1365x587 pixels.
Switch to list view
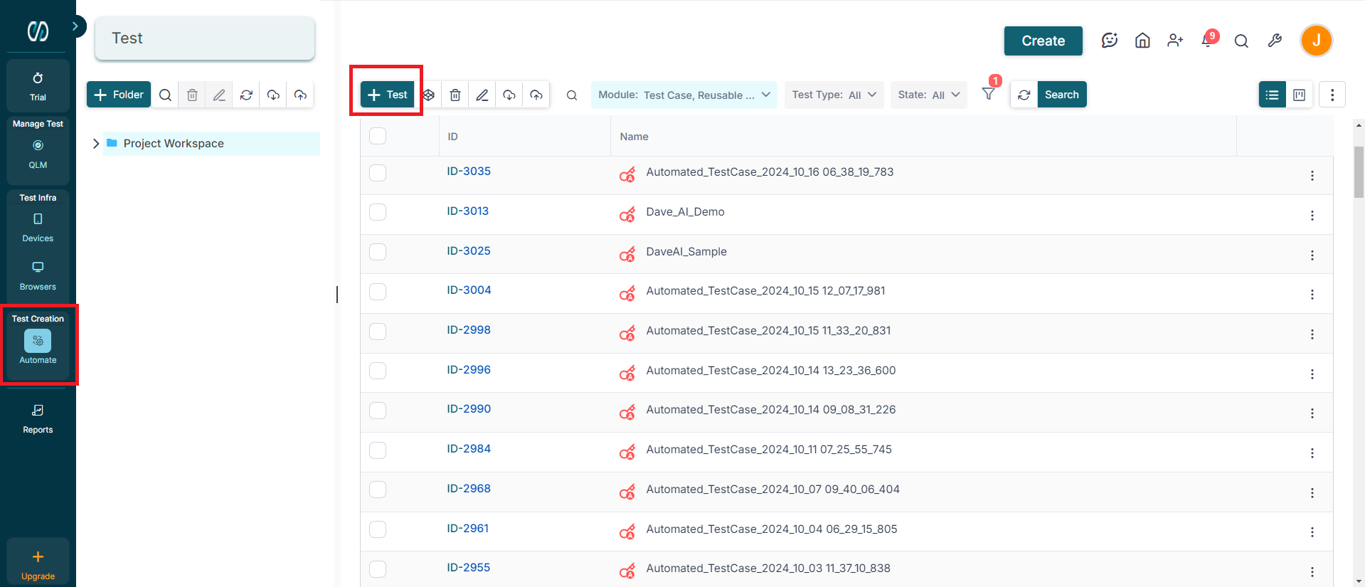1273,95
